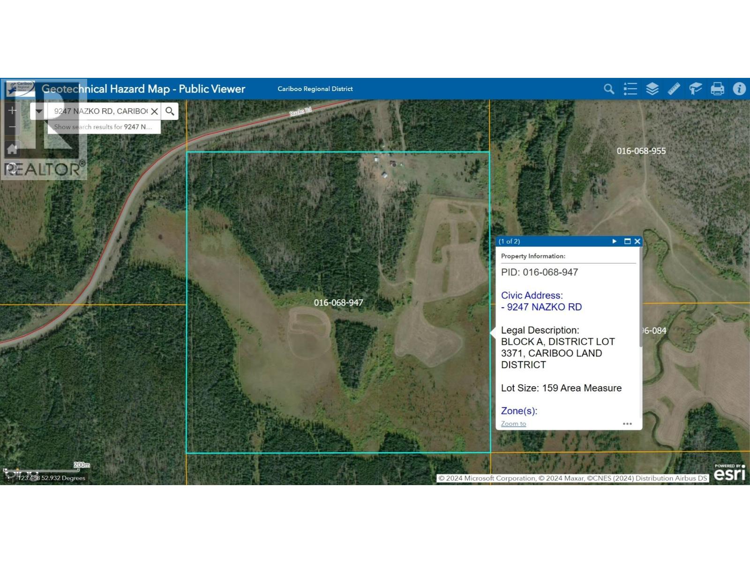Click the zoom in plus control
The image size is (750, 563).
click(x=11, y=110)
